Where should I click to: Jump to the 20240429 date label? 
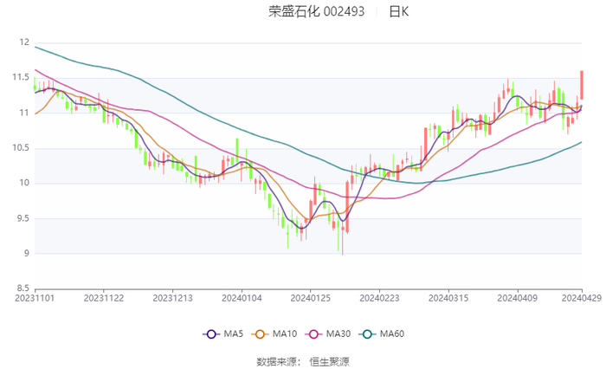[582, 297]
